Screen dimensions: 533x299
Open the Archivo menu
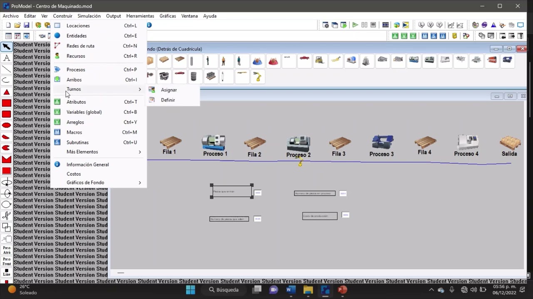[x=11, y=16]
